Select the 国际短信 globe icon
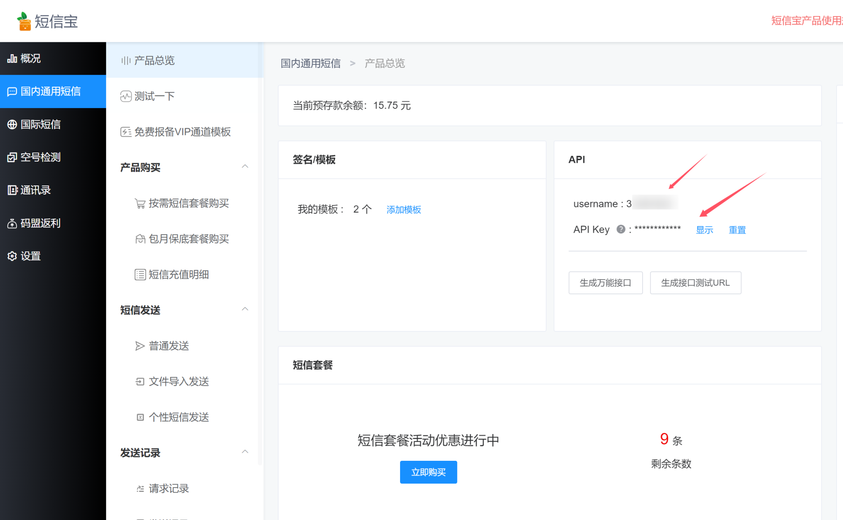Image resolution: width=843 pixels, height=520 pixels. [x=12, y=124]
